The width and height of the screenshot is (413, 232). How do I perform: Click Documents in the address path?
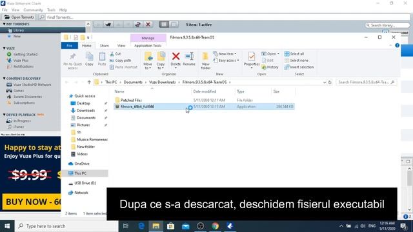[133, 82]
